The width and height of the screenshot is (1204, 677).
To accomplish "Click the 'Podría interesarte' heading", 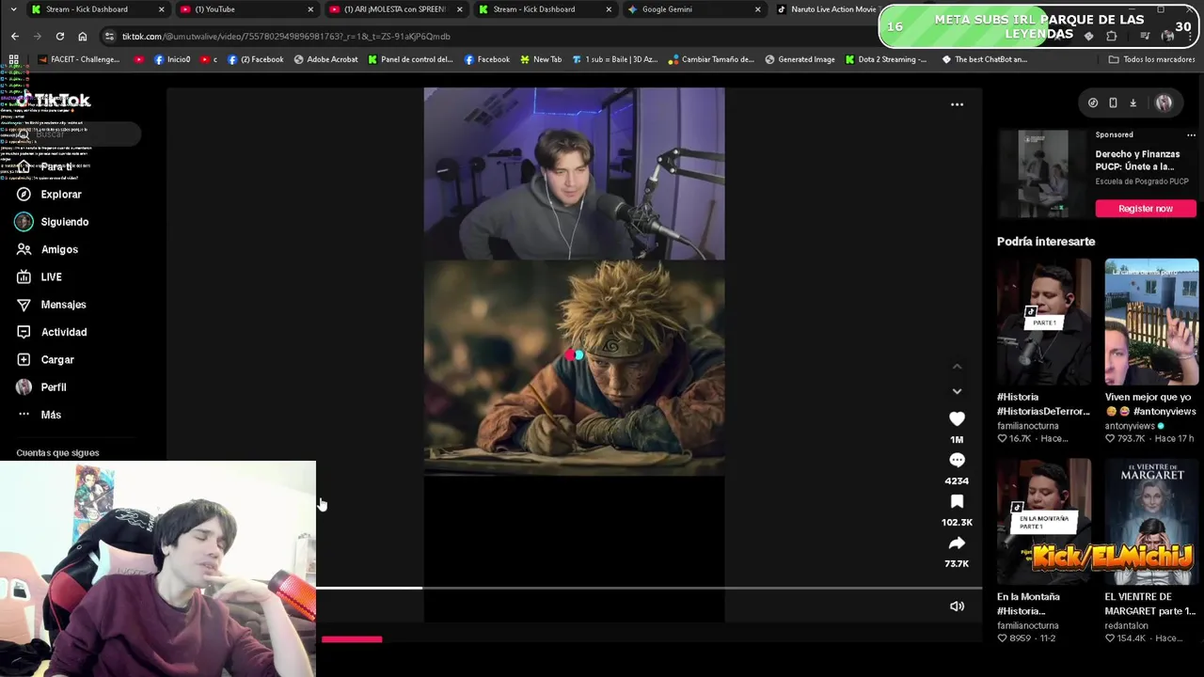I will tap(1046, 242).
